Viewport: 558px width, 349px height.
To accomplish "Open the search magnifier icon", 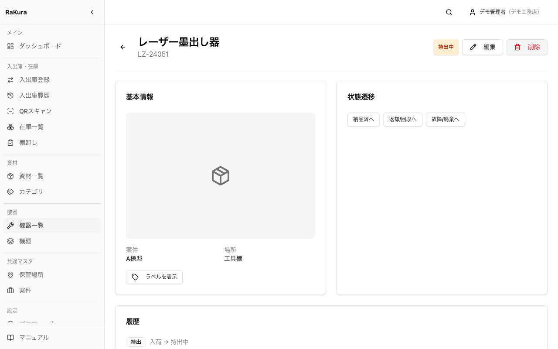I will 449,12.
